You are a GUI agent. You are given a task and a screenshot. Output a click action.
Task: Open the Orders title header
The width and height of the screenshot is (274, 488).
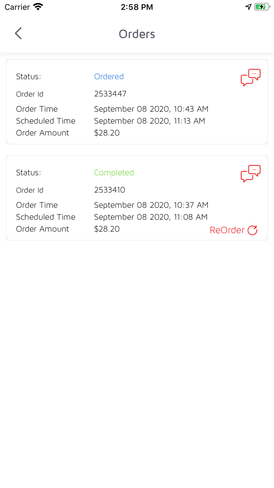[137, 34]
